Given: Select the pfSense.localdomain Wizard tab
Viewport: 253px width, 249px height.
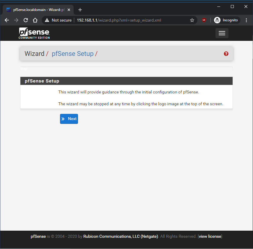Looking at the screenshot, I should 38,10.
